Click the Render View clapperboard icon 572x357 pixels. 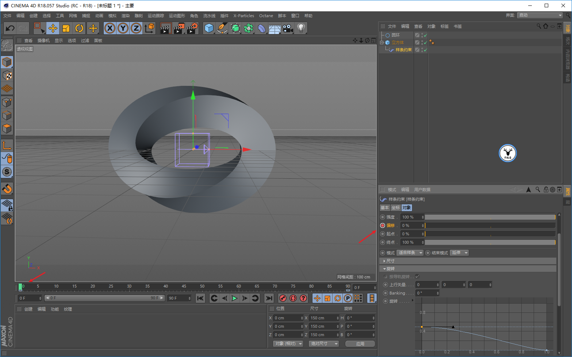(166, 28)
